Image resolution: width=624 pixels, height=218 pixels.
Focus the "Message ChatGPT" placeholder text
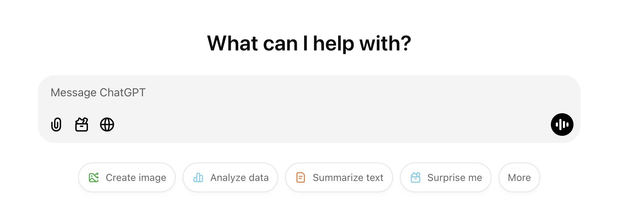coord(98,92)
